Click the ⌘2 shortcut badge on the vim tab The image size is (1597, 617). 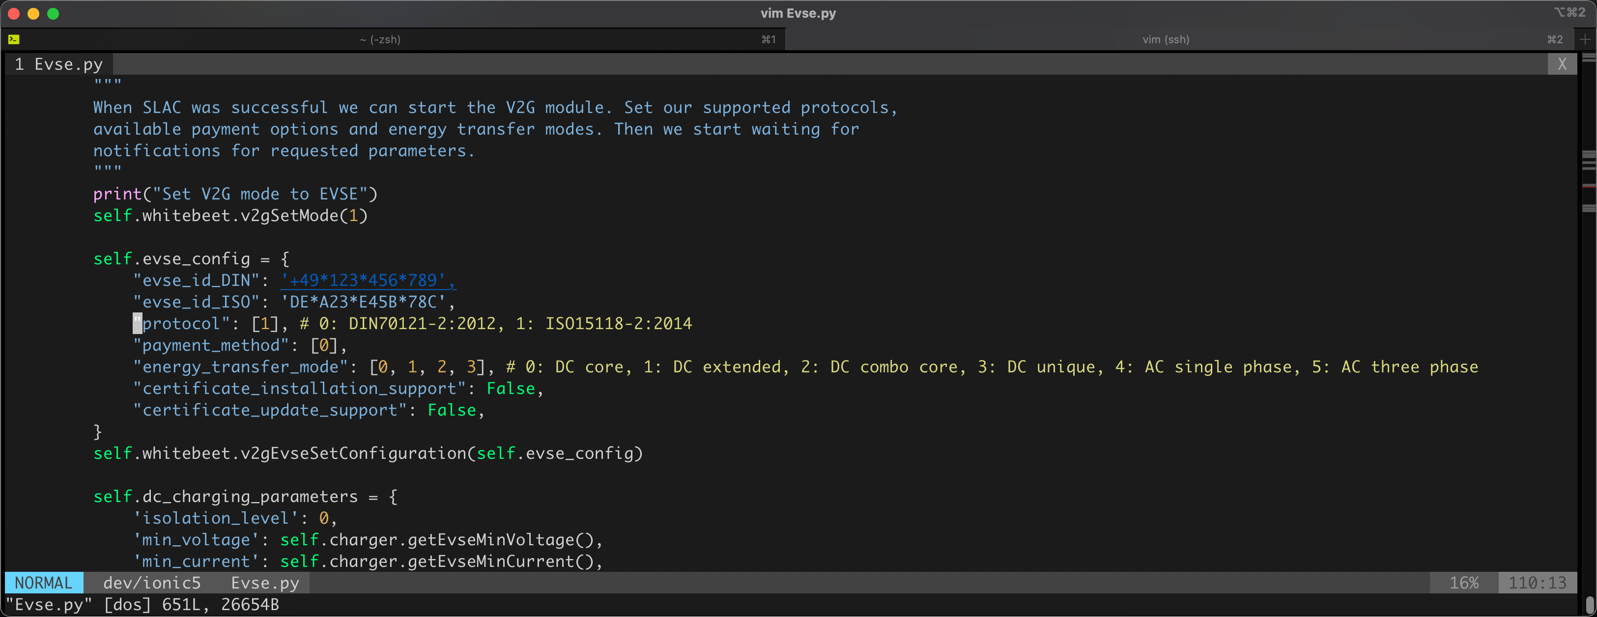(1554, 39)
